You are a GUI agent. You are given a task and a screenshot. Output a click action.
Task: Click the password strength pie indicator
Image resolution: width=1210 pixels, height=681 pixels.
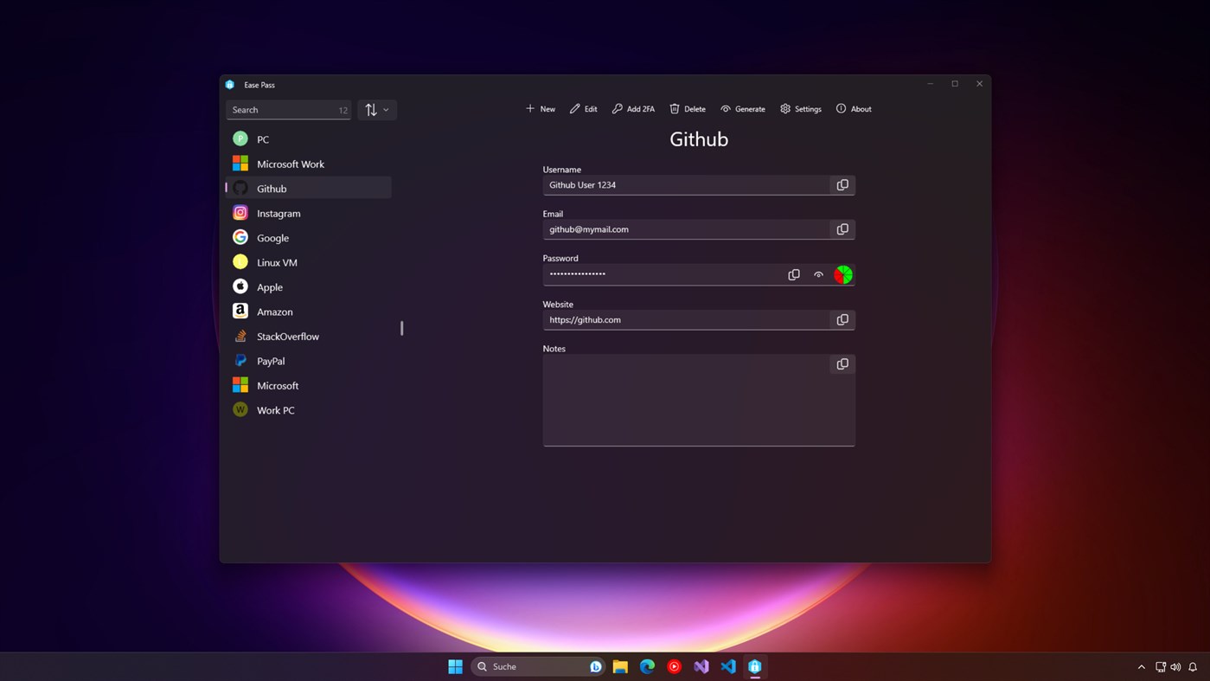tap(843, 274)
